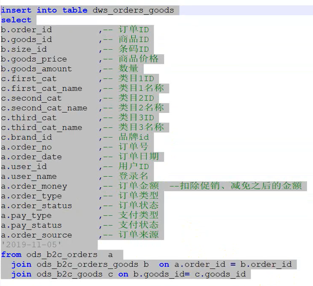The image size is (313, 286).
Task: Click the 'from' keyword
Action: [11, 255]
